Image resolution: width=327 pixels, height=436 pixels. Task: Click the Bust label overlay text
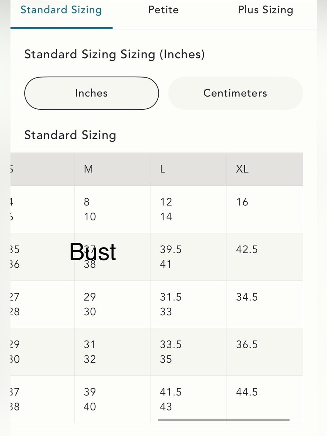click(93, 252)
